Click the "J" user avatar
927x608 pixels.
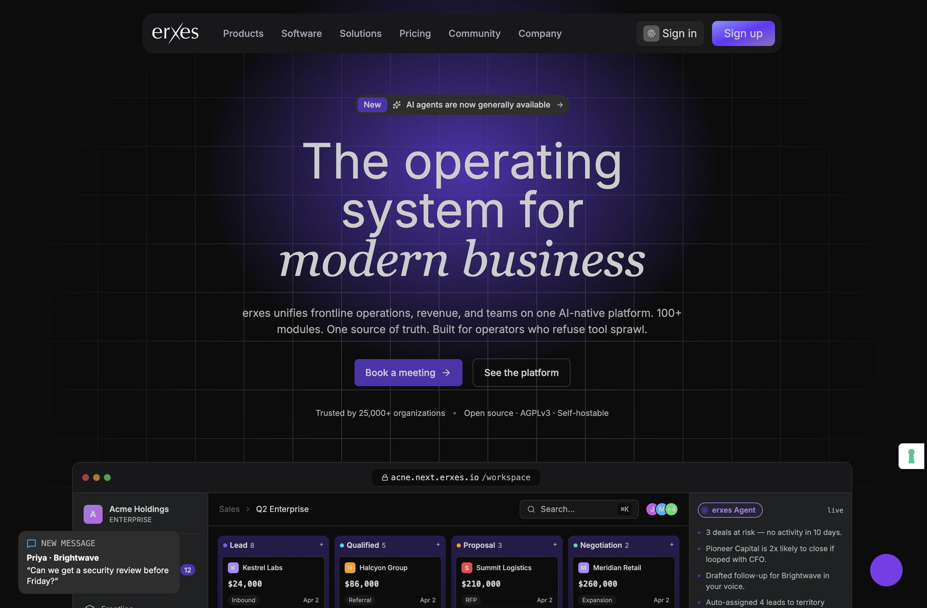pyautogui.click(x=652, y=509)
